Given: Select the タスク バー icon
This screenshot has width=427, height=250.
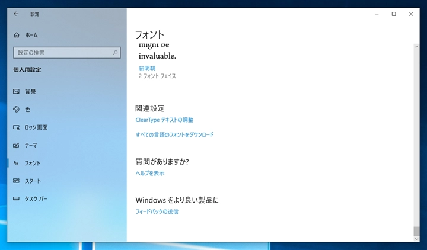Looking at the screenshot, I should pos(17,199).
